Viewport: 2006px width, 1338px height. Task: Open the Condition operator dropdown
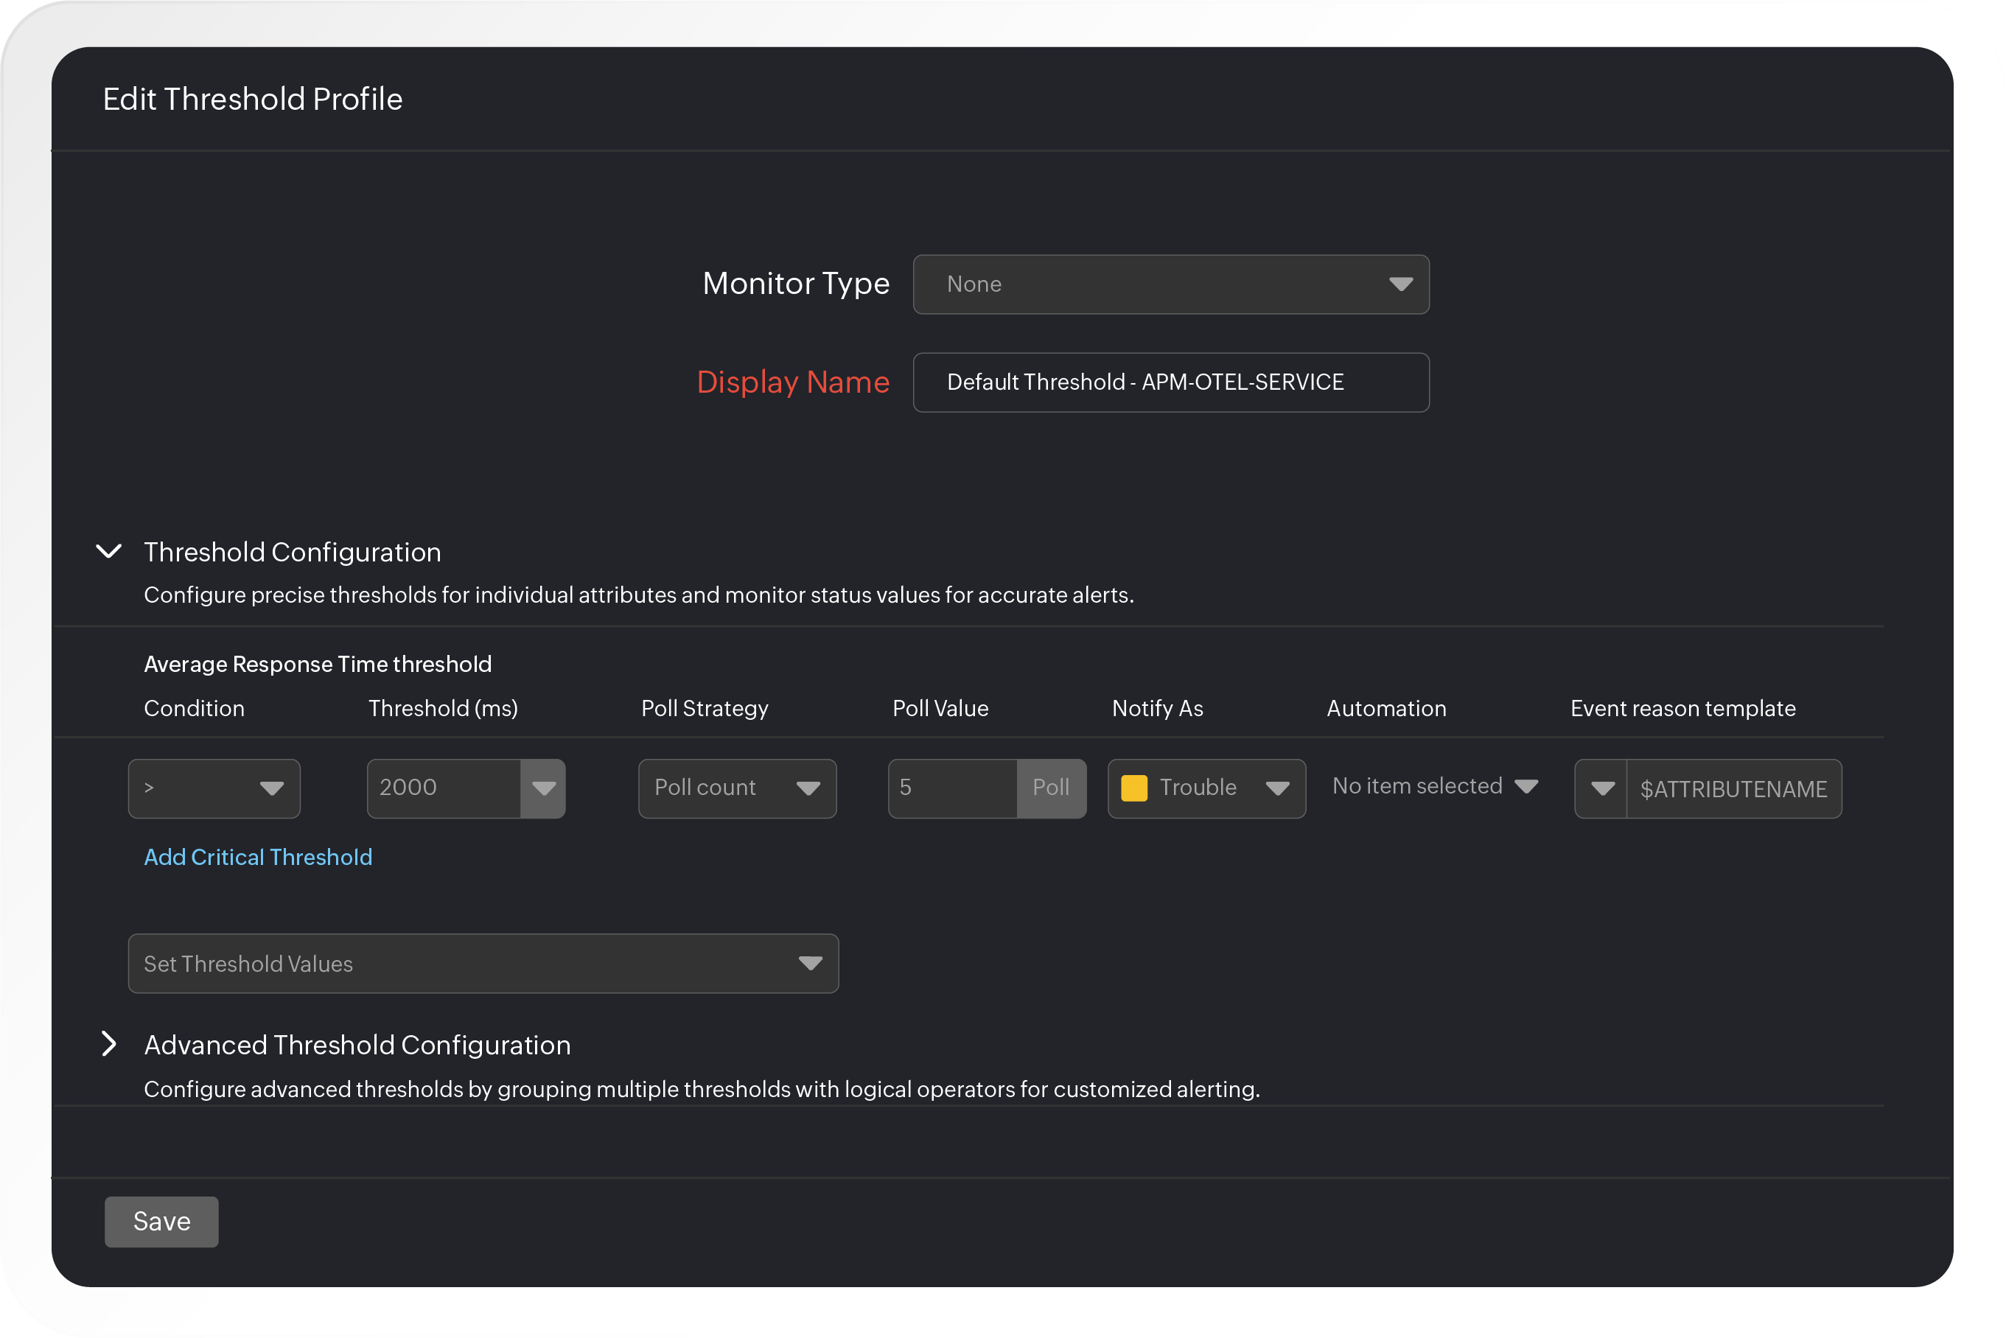pos(213,788)
